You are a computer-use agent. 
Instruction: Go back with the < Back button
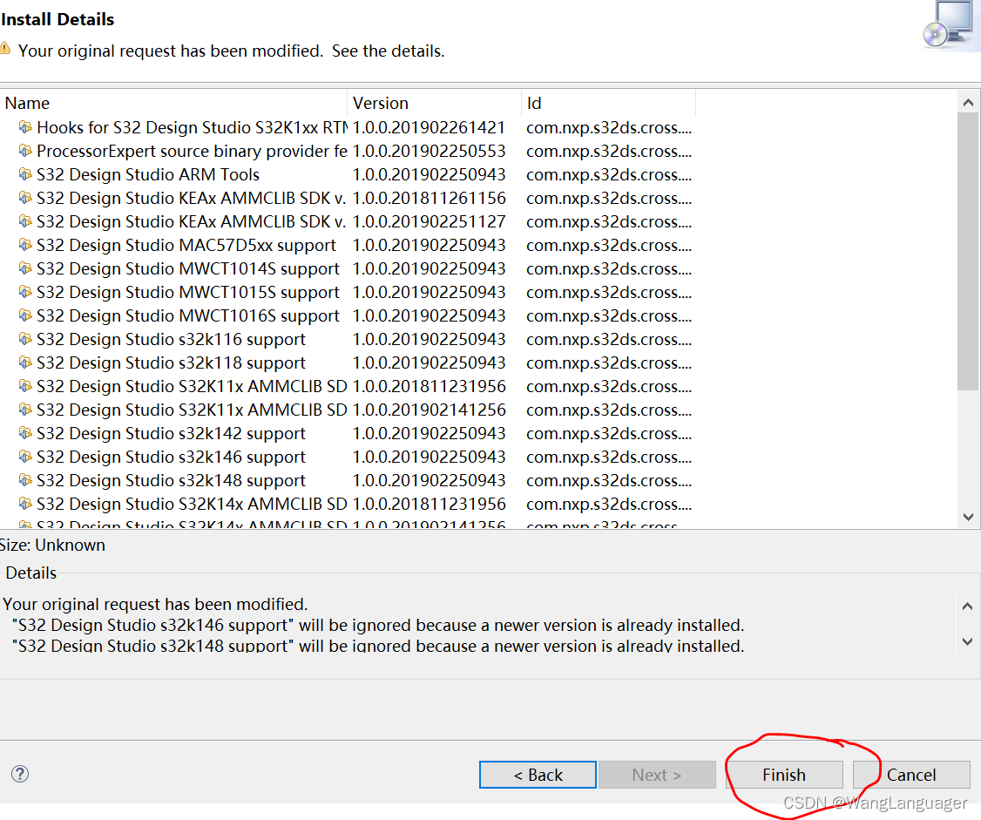pos(538,775)
